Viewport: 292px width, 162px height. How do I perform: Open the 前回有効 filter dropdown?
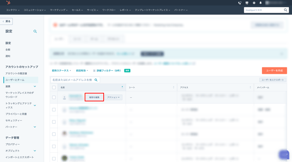point(82,71)
